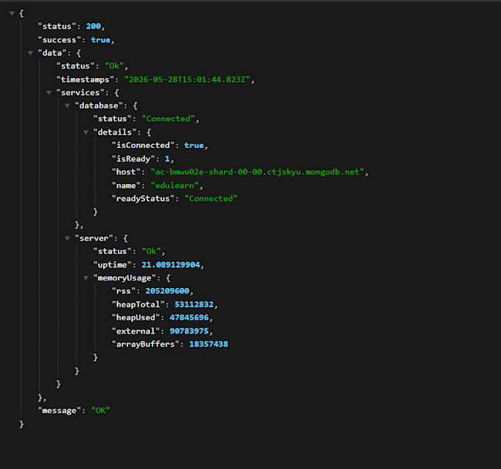Click the "rss" key

(124, 291)
